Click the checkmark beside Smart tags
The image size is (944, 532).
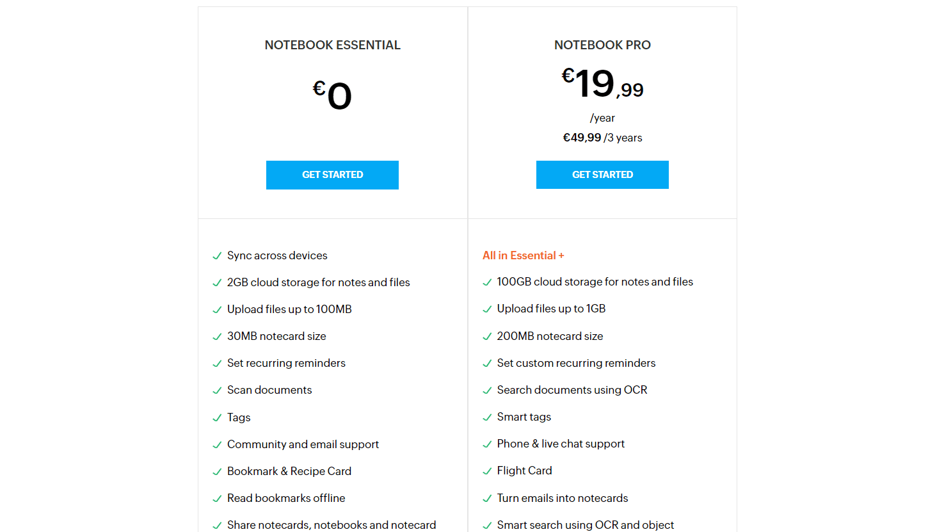click(486, 417)
